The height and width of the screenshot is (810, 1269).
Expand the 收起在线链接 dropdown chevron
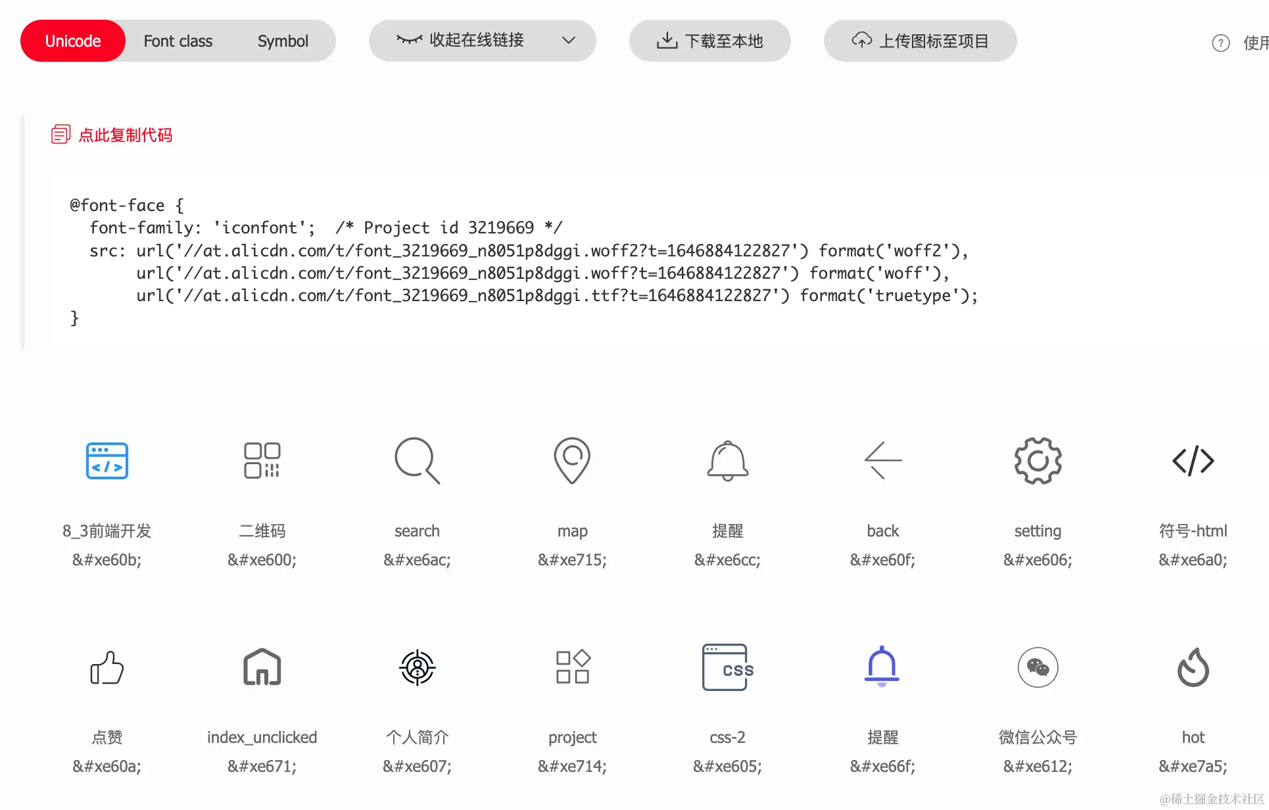coord(569,40)
